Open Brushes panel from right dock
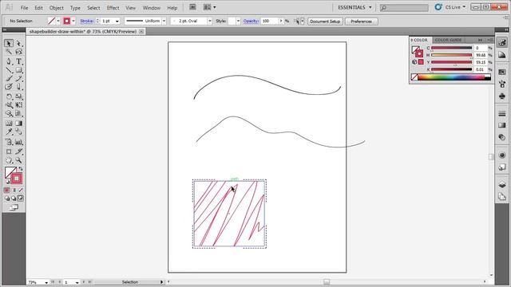The height and width of the screenshot is (287, 511). (x=502, y=84)
